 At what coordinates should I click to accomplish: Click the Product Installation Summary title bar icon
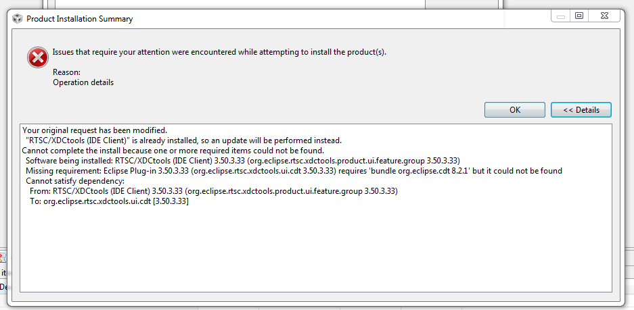(18, 19)
